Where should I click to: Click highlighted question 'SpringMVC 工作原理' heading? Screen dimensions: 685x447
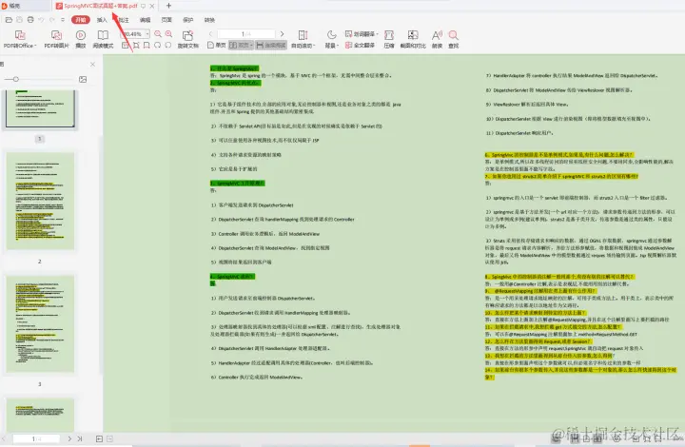tap(237, 183)
